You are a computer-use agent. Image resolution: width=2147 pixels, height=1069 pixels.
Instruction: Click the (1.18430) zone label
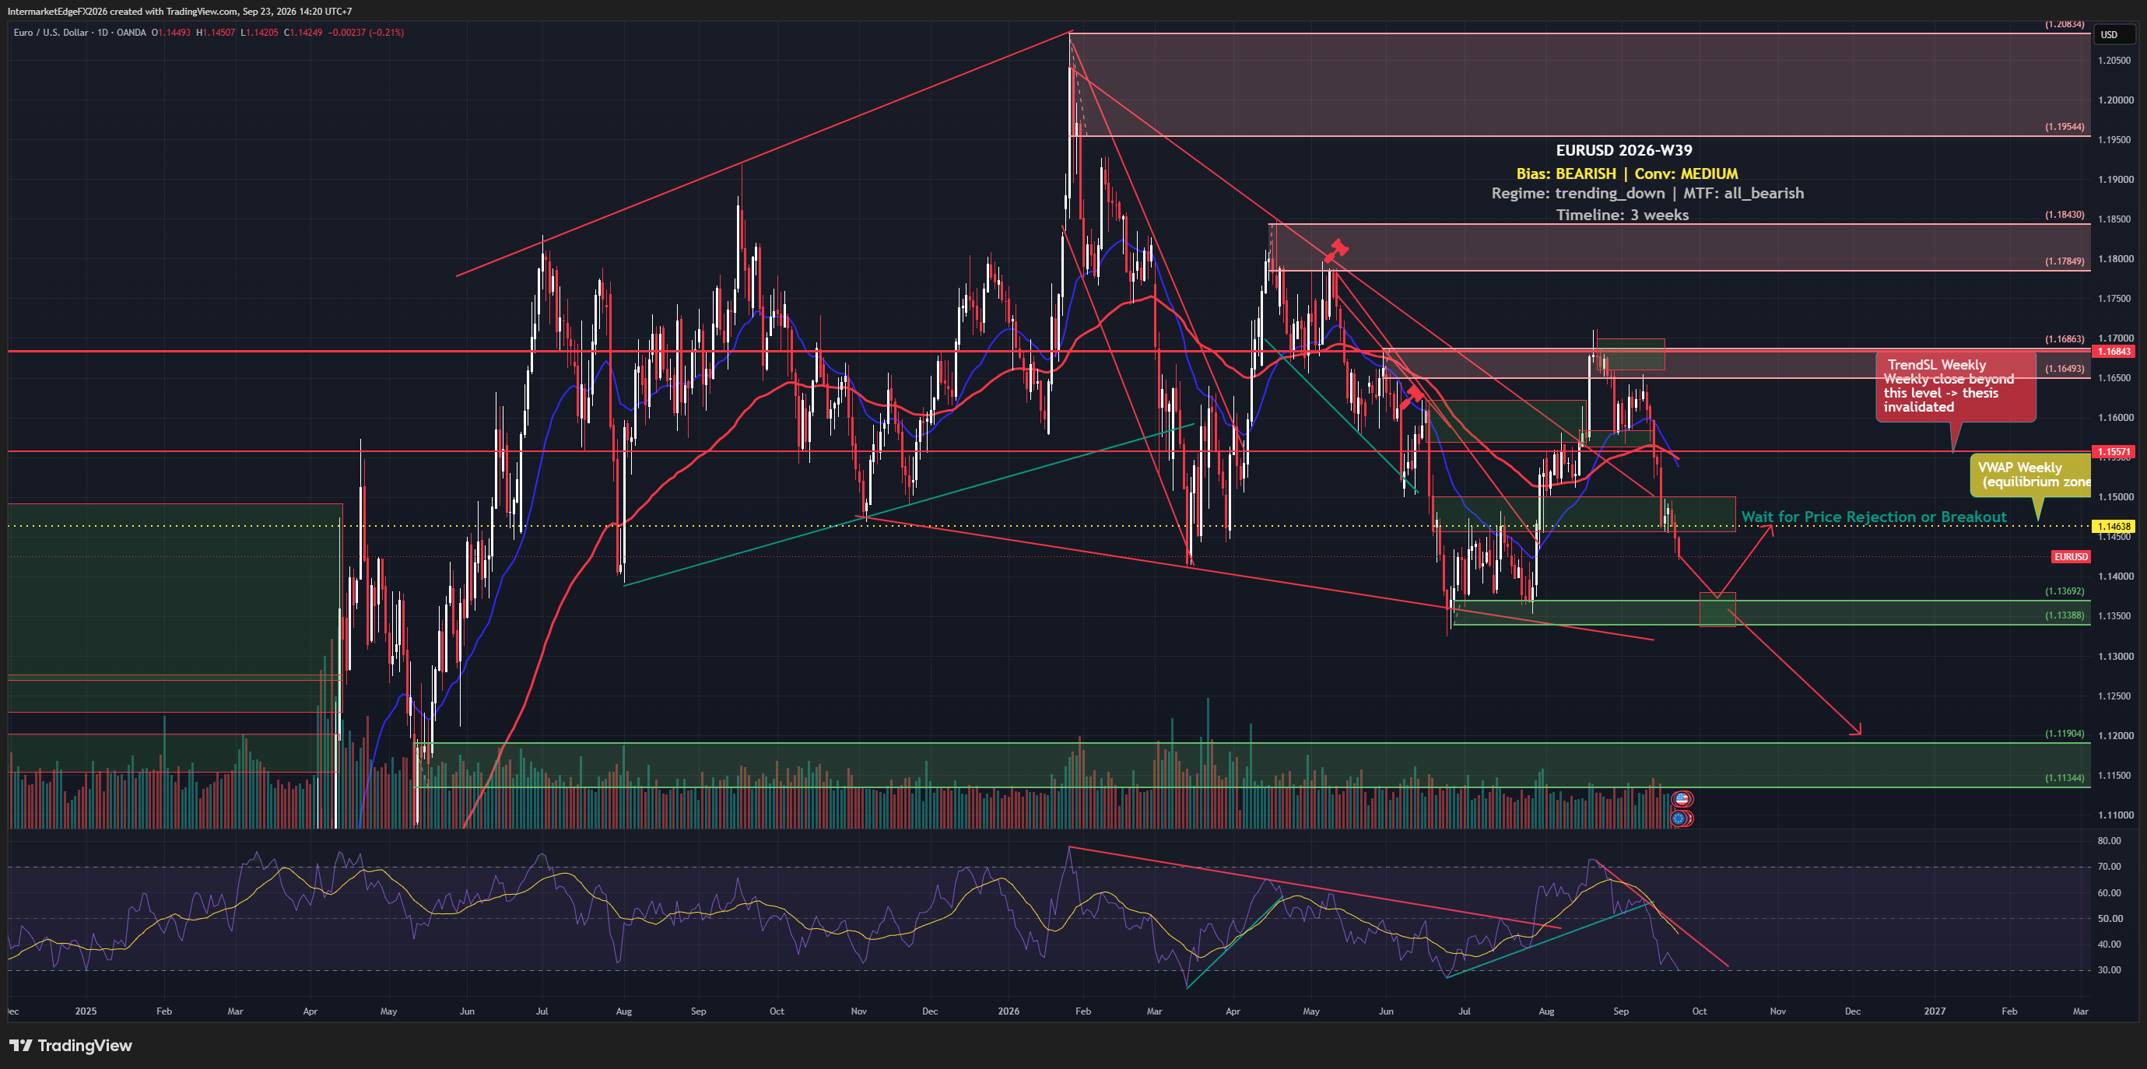2064,214
